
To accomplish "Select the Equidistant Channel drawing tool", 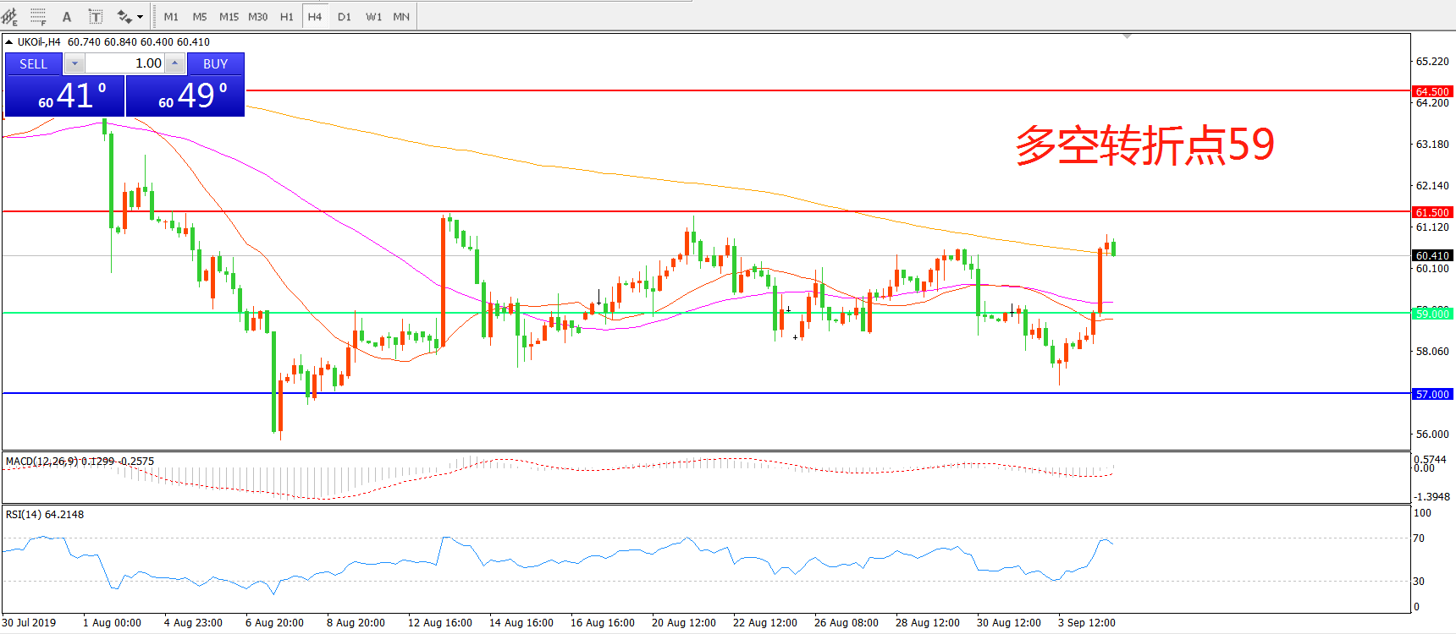I will click(x=10, y=16).
